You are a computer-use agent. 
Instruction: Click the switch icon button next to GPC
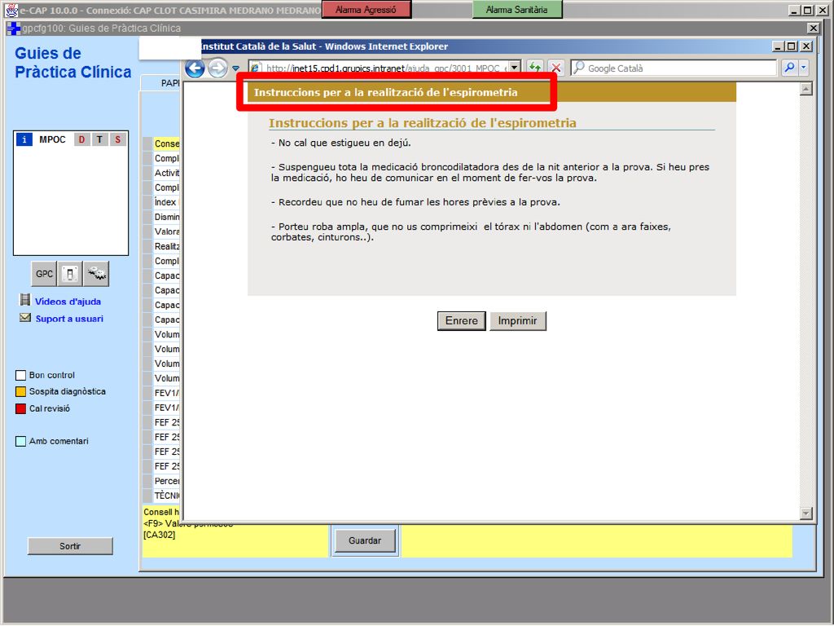click(x=70, y=274)
